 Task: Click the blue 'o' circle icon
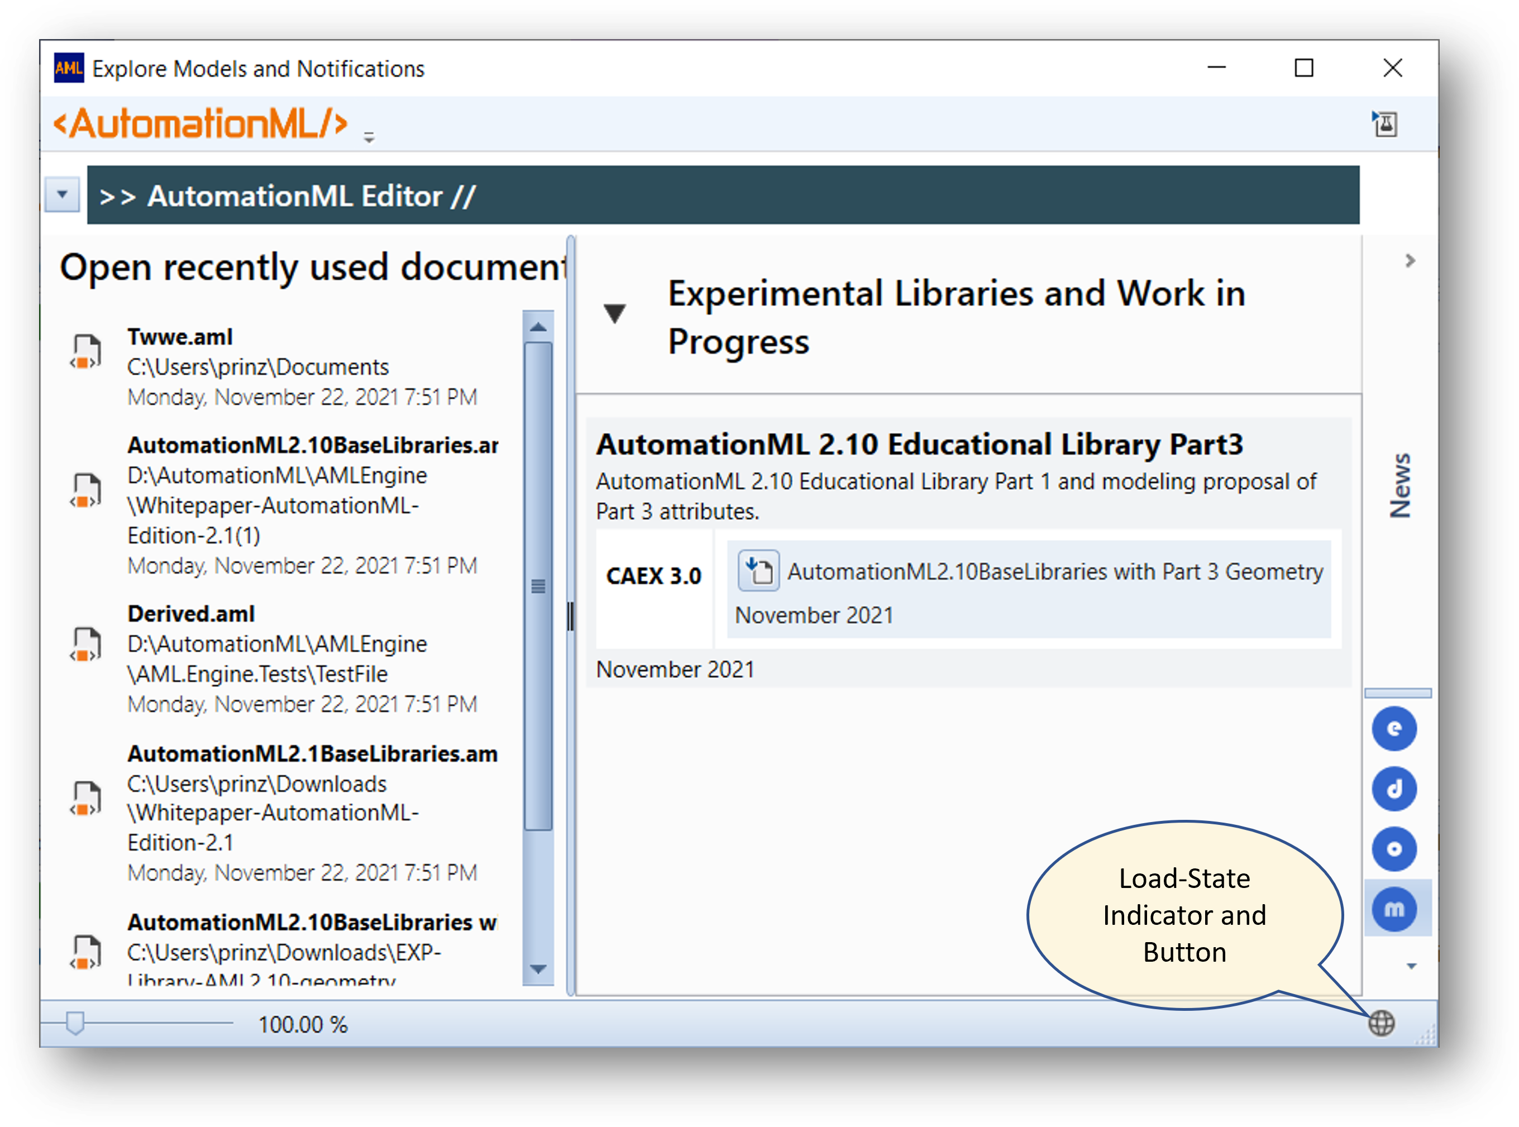pyautogui.click(x=1393, y=849)
